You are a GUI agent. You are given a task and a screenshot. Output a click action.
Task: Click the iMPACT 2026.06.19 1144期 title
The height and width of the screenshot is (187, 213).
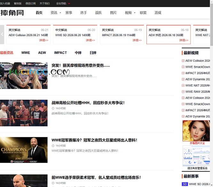click(118, 35)
